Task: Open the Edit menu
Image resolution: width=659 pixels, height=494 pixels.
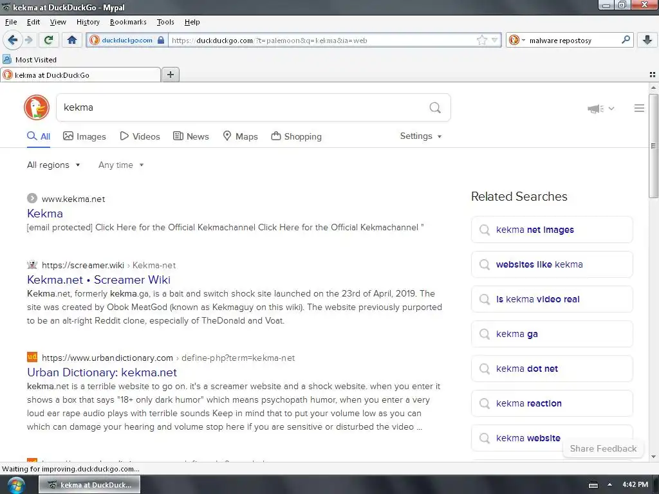Action: (33, 22)
